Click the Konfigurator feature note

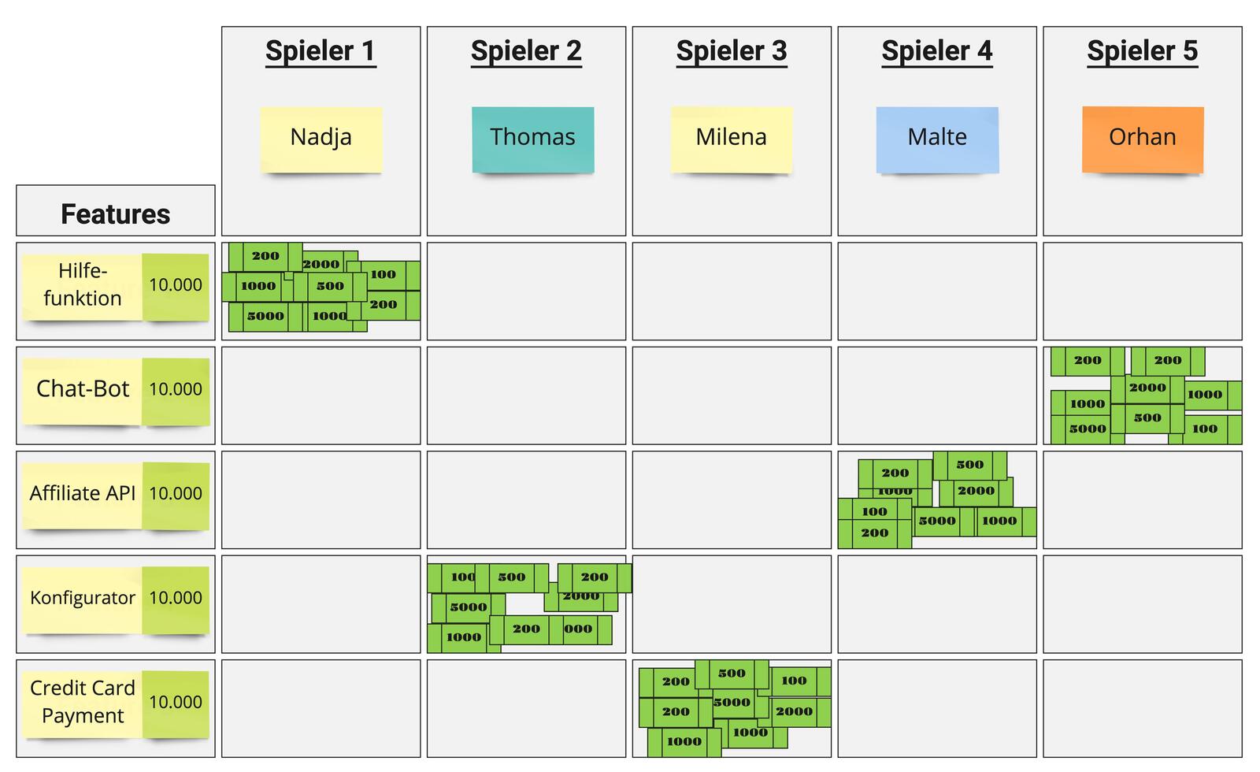(x=82, y=598)
